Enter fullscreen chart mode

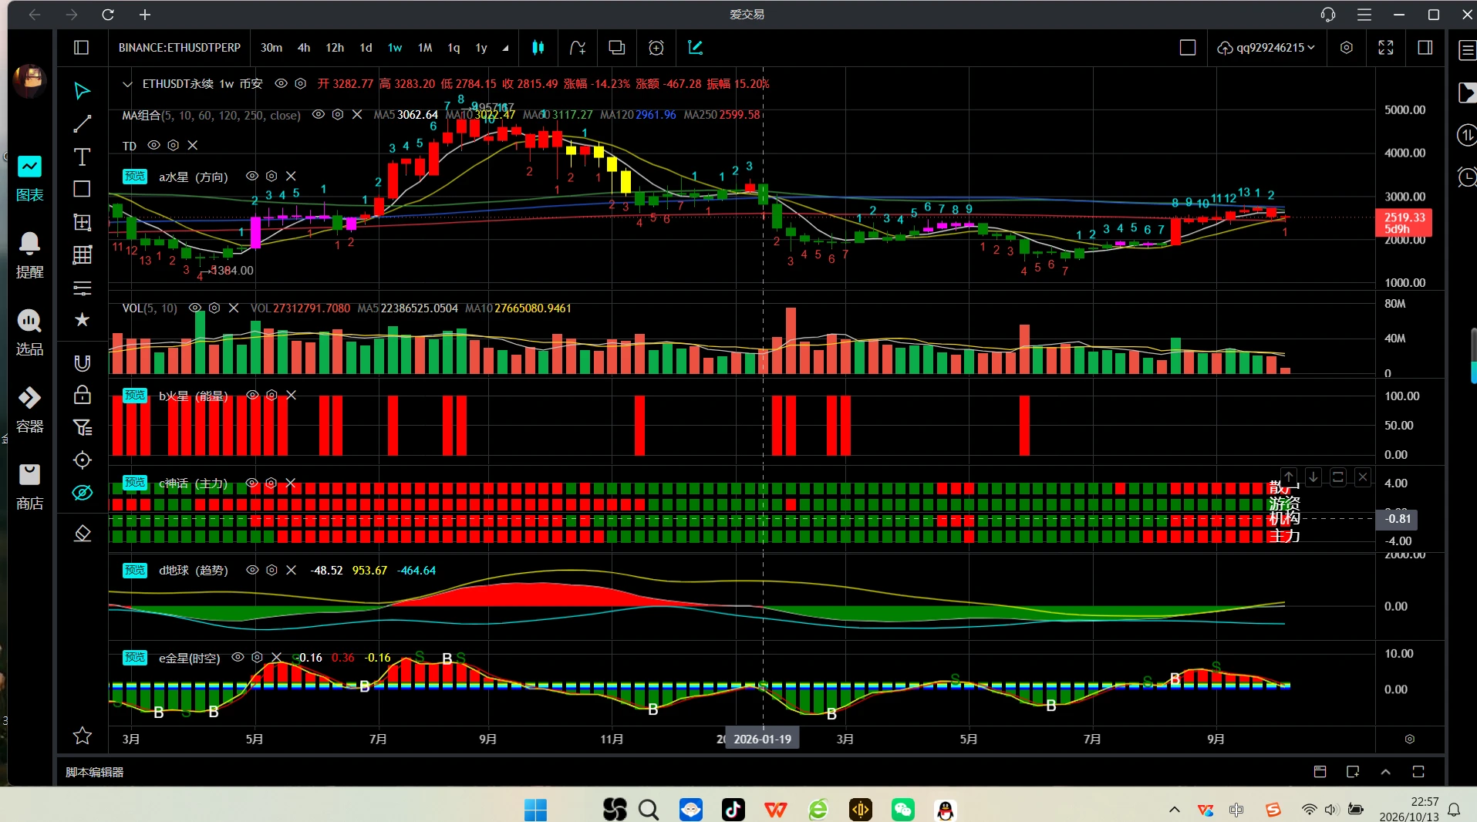pos(1386,48)
